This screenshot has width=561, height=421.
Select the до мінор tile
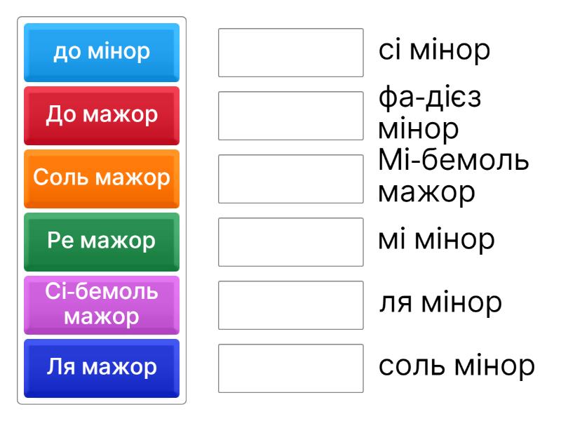click(x=102, y=52)
